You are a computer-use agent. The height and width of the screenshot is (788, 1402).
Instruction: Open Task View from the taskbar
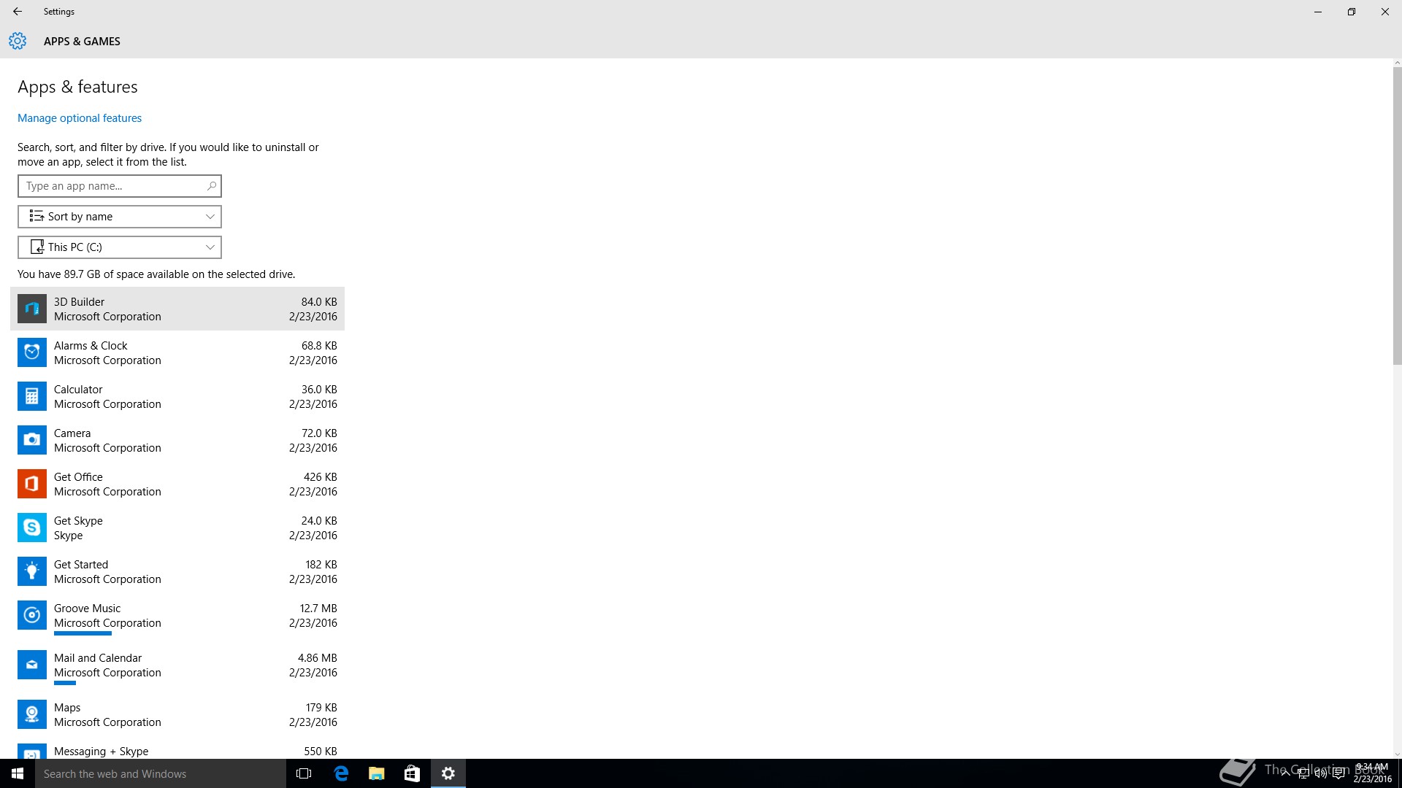[x=304, y=773]
